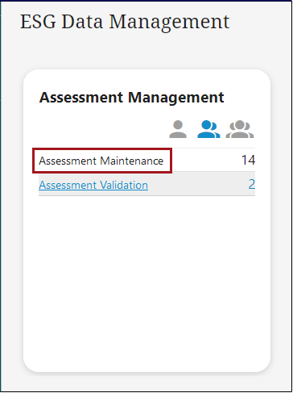Click the ESG Data Management page title
This screenshot has width=293, height=393.
(125, 22)
